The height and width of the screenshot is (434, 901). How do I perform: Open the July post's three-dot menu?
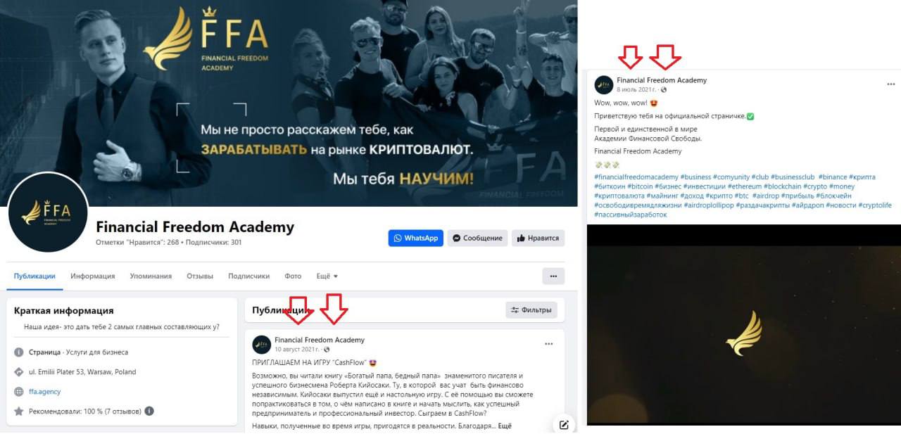[890, 84]
